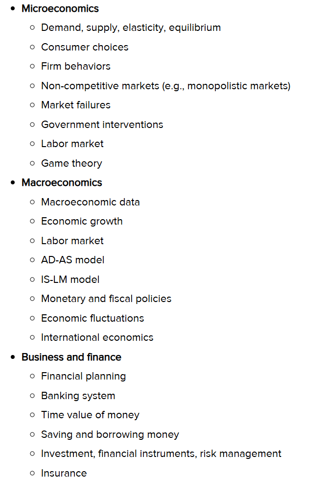Viewport: 325px width, 481px height.
Task: Click 'Non-competitive markets' list item
Action: tap(166, 86)
